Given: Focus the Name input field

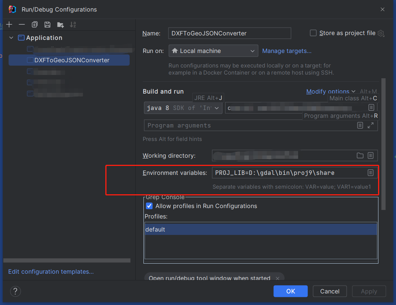Looking at the screenshot, I should click(x=230, y=33).
